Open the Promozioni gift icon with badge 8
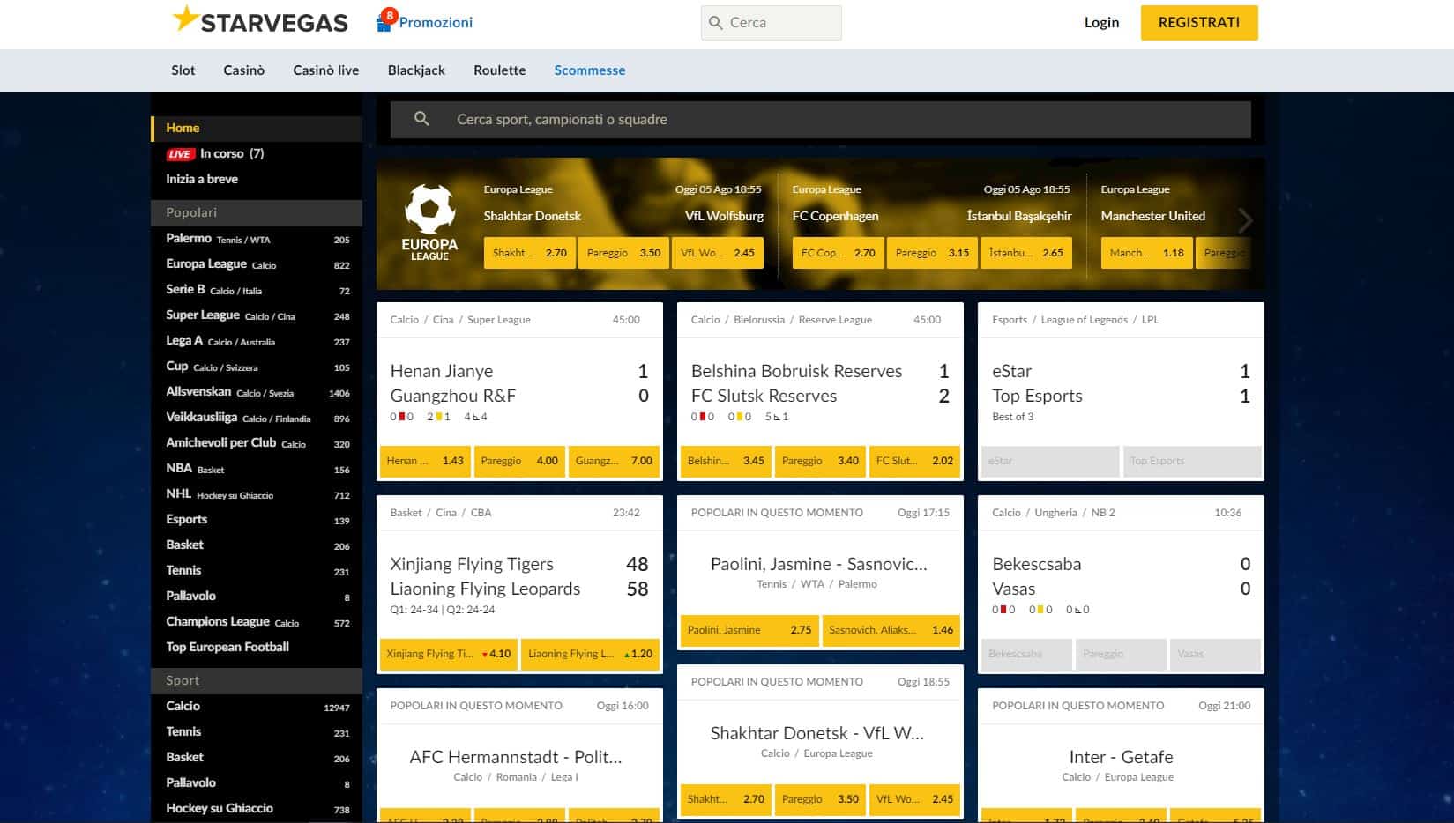Viewport: 1454px width, 823px height. pyautogui.click(x=383, y=21)
